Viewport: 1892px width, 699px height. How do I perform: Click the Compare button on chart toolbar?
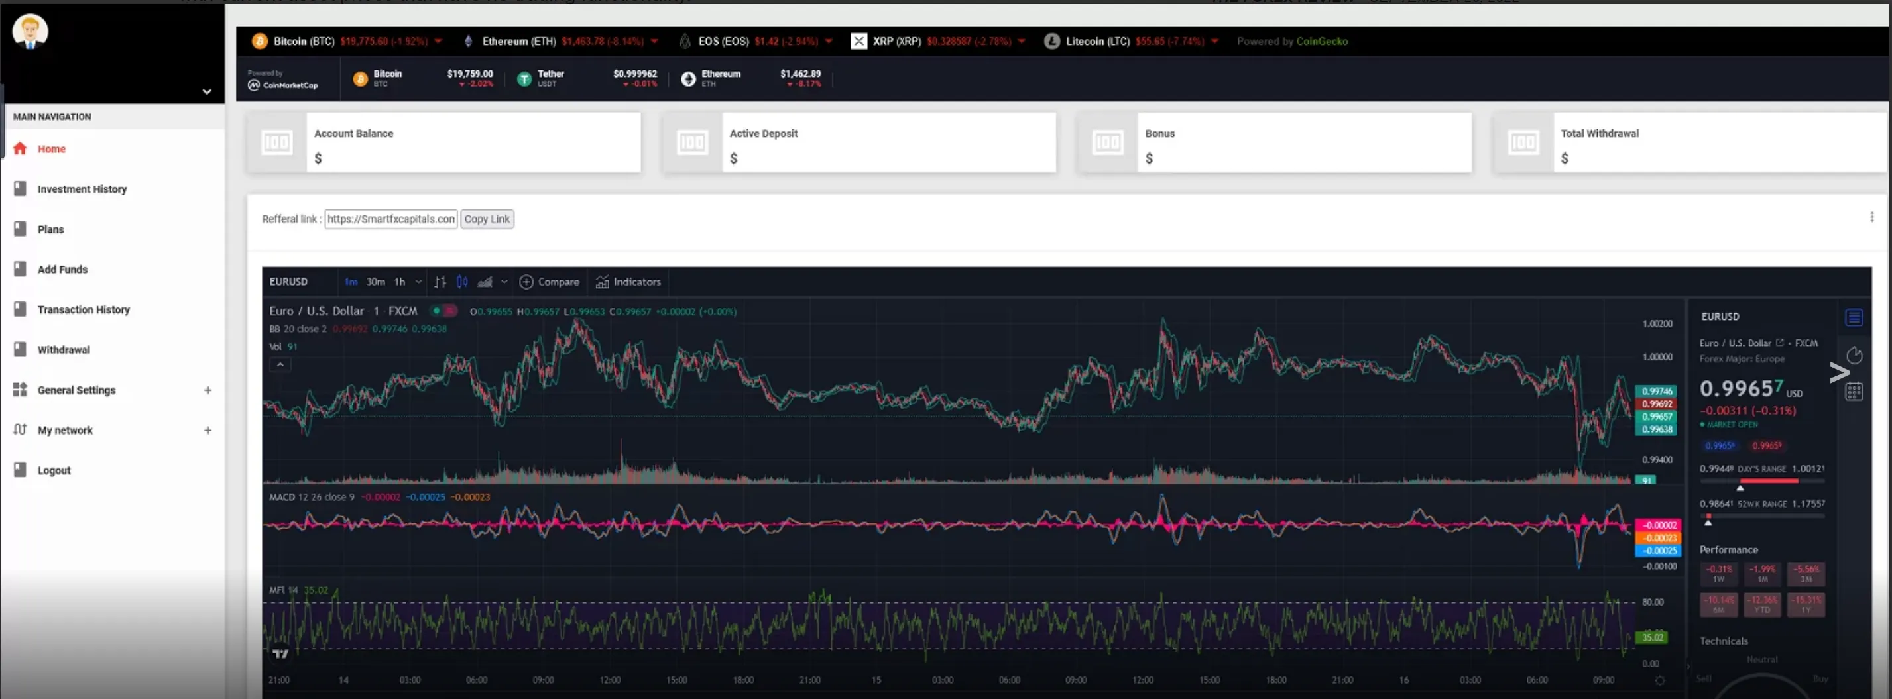(550, 282)
